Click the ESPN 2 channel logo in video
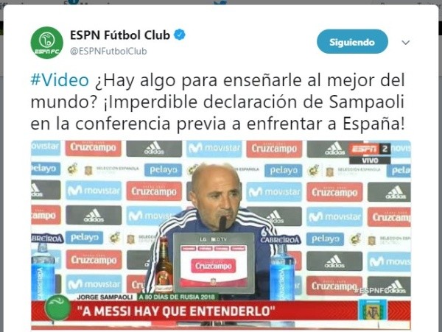 [370, 149]
